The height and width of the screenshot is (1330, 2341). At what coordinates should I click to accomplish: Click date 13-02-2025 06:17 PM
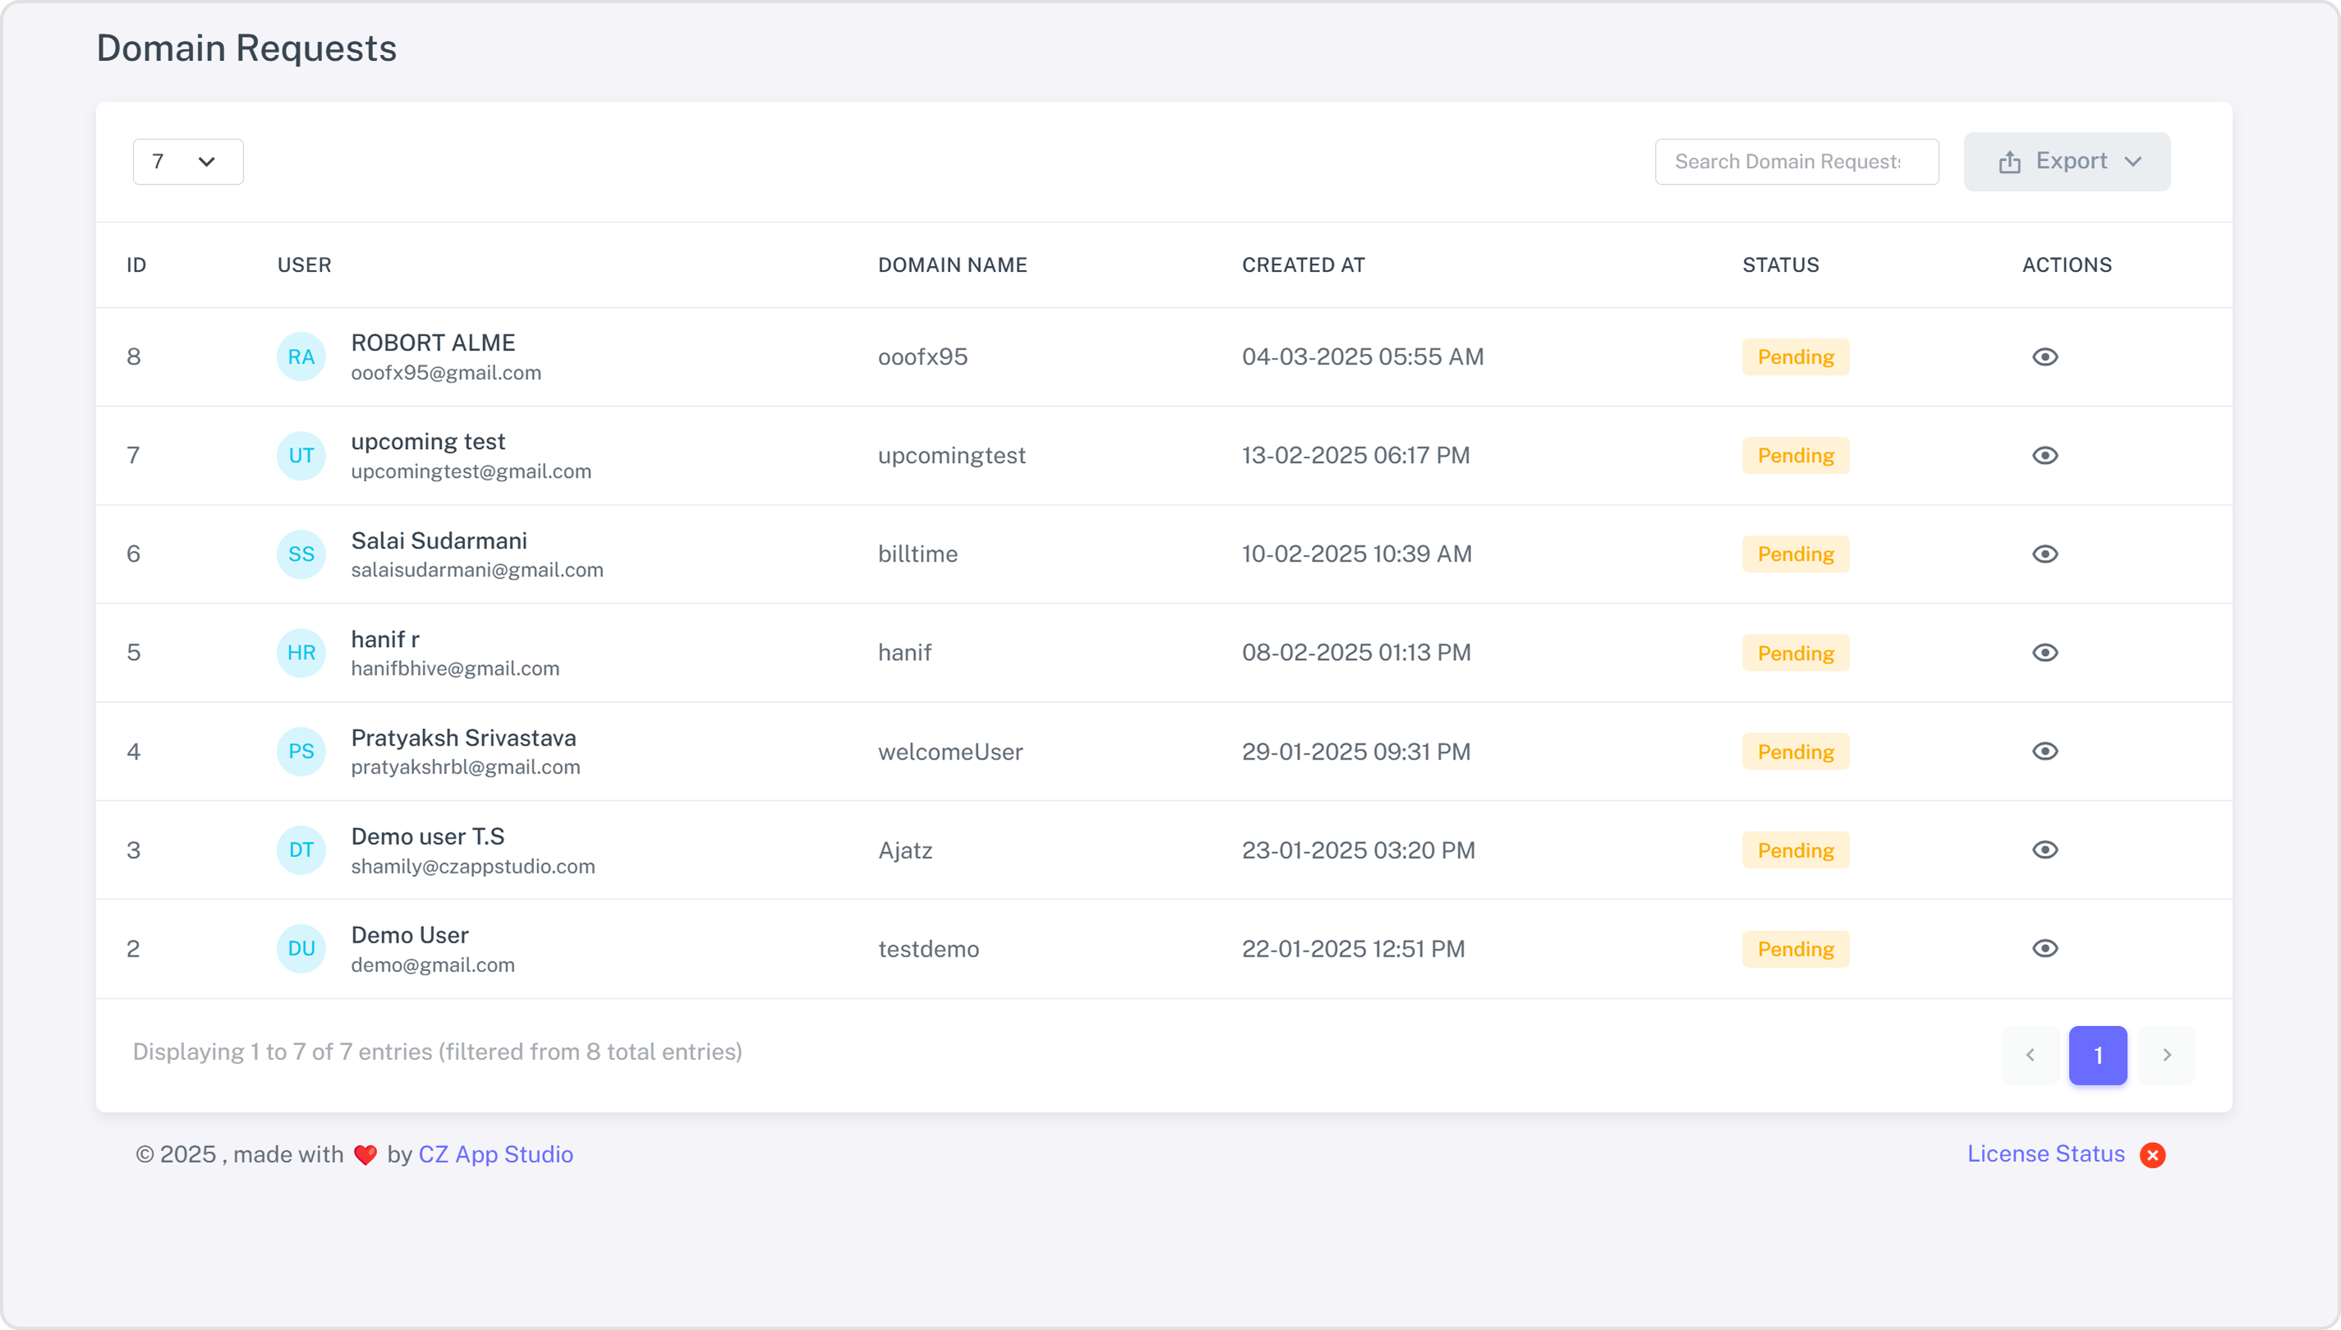click(x=1355, y=456)
